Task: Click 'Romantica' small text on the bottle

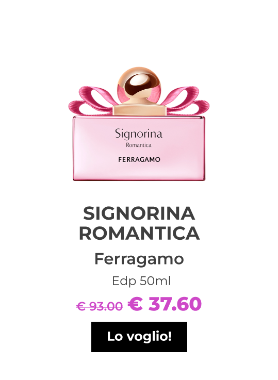Action: [139, 145]
